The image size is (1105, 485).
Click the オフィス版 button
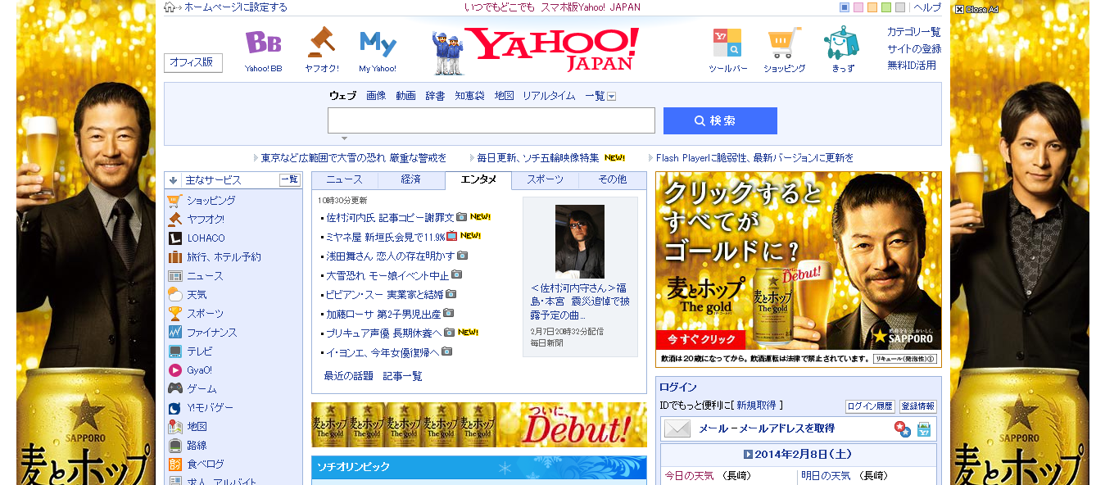(192, 62)
